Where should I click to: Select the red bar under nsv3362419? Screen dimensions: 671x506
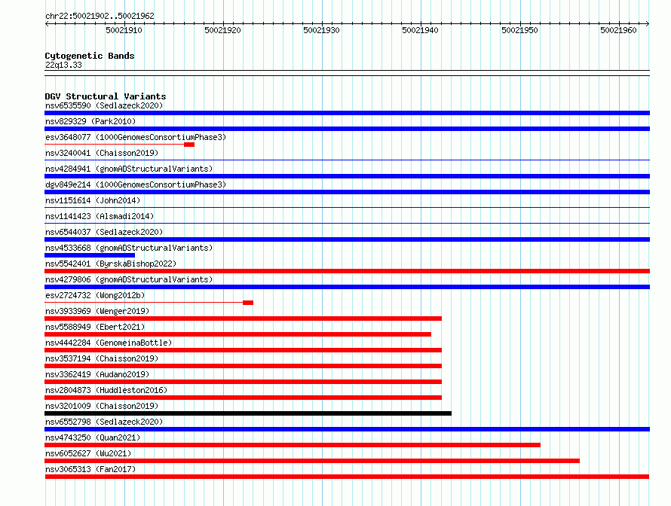(x=243, y=382)
